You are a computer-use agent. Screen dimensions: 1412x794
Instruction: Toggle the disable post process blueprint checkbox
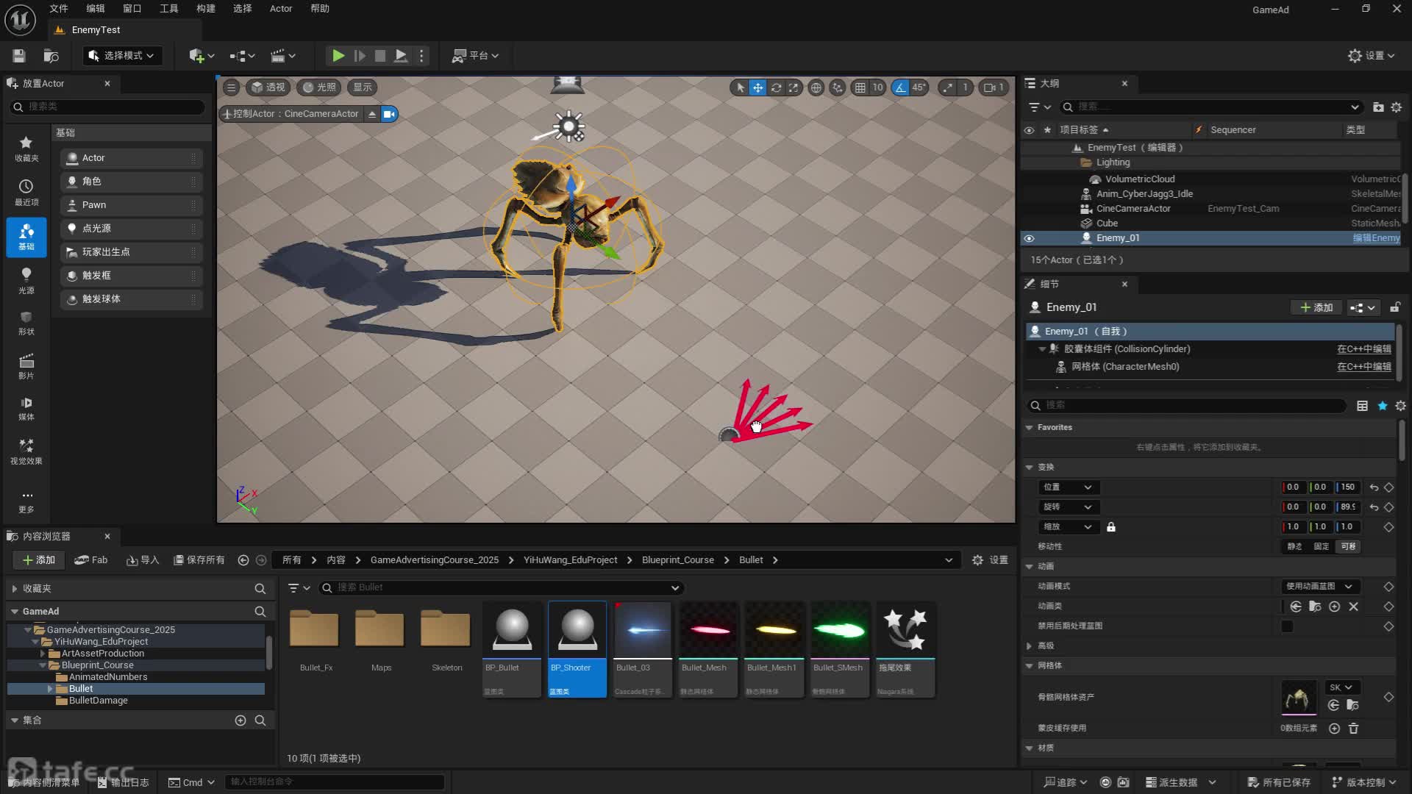tap(1287, 626)
